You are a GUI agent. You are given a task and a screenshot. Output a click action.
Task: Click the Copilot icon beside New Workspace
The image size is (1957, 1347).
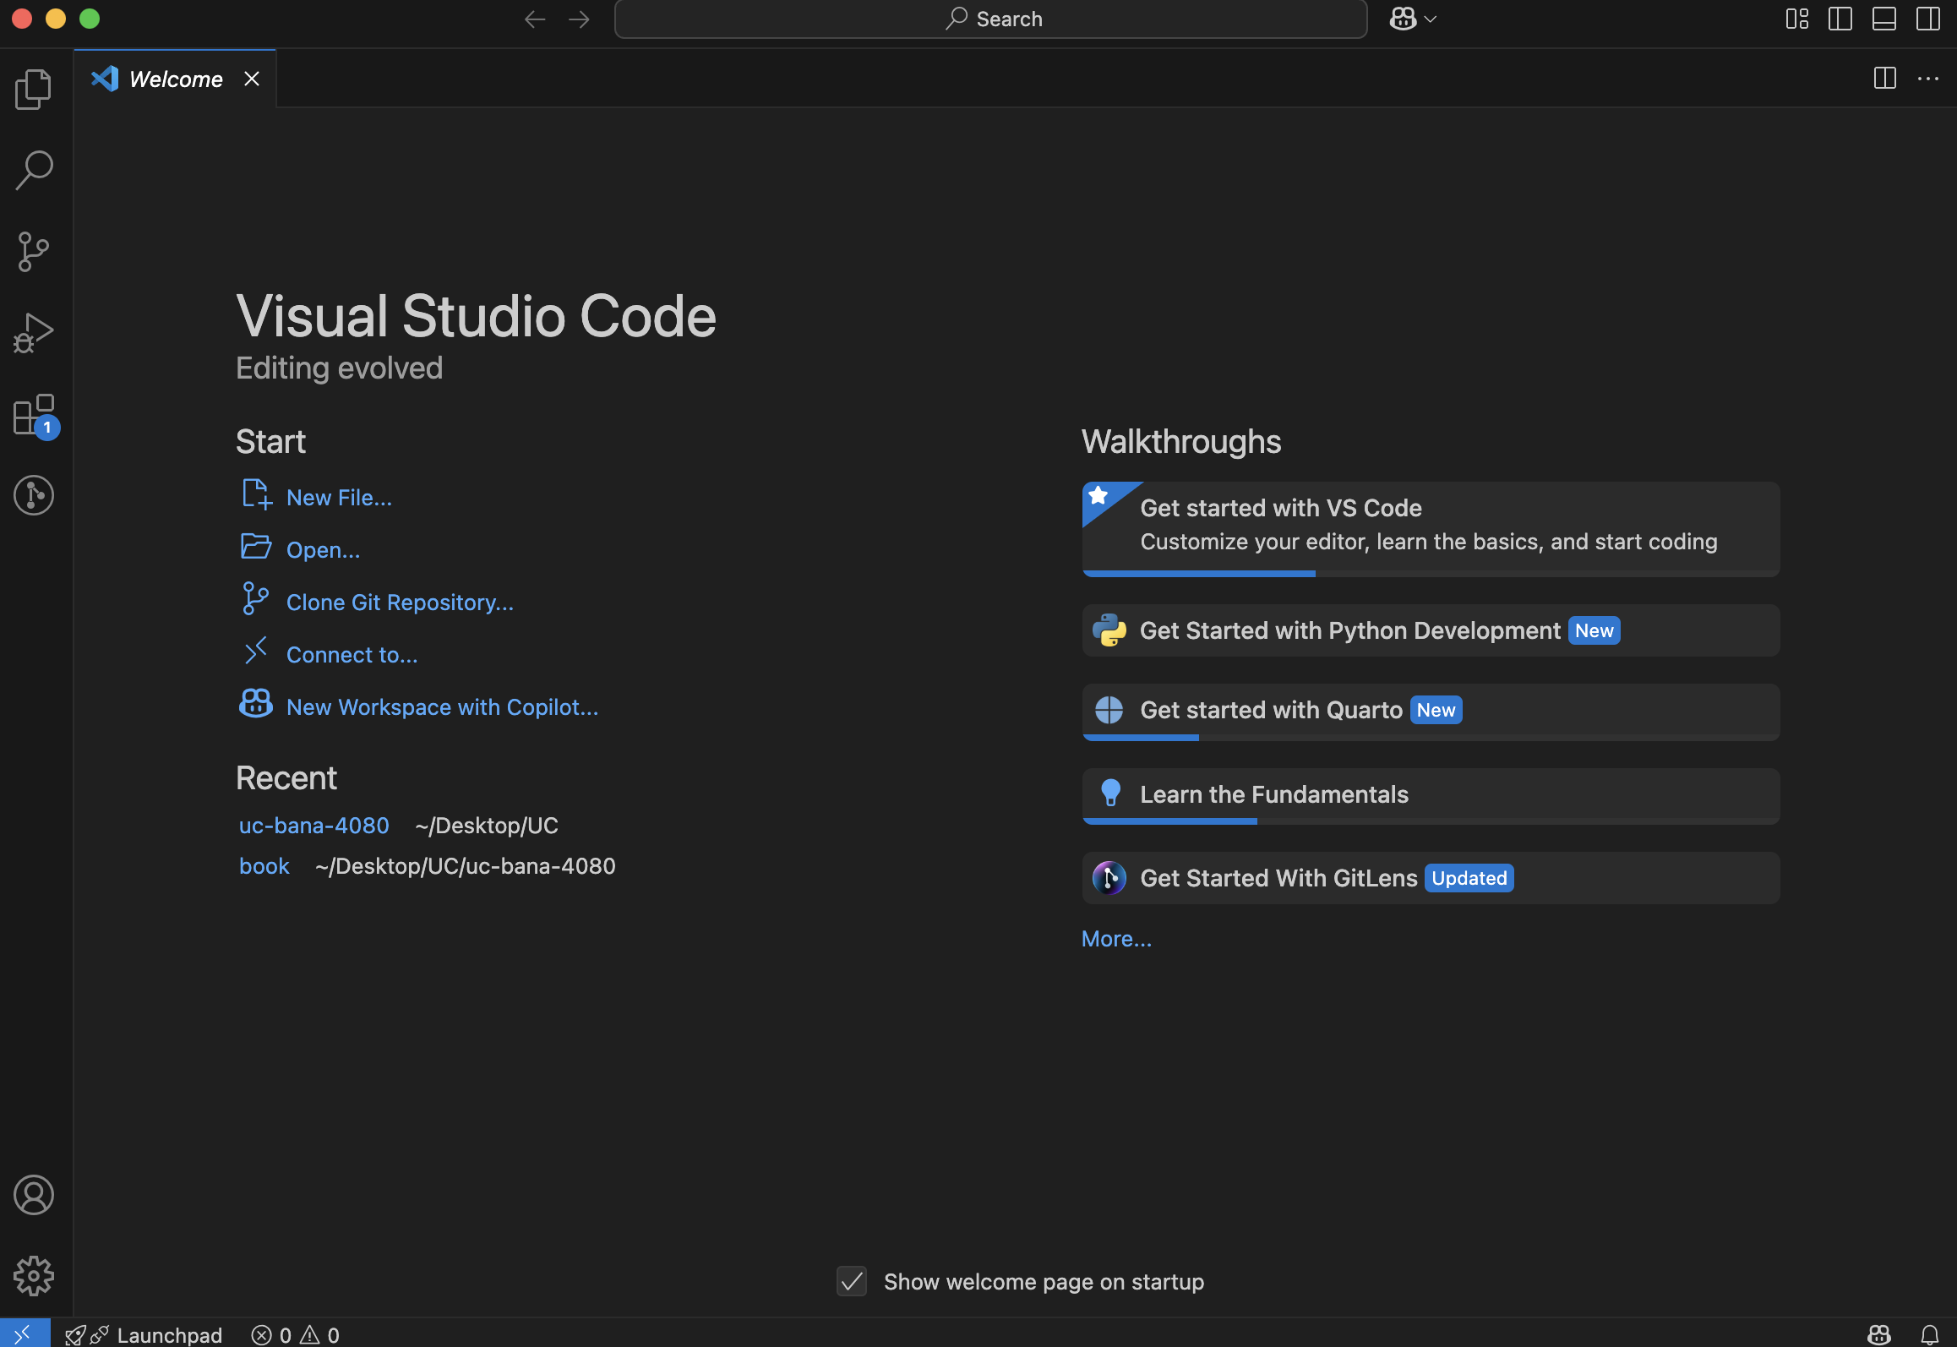coord(256,703)
